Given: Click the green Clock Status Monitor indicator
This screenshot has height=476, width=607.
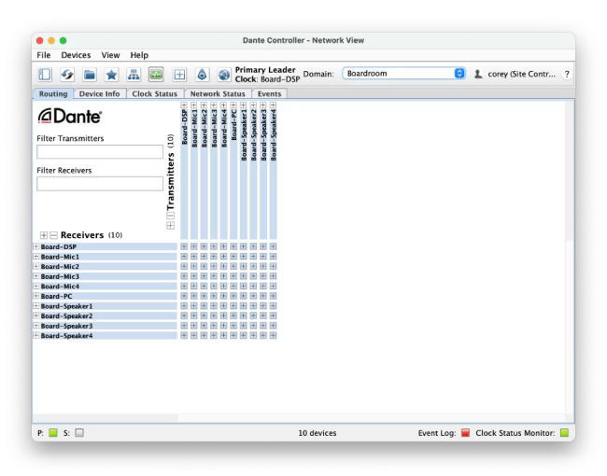Looking at the screenshot, I should 564,433.
